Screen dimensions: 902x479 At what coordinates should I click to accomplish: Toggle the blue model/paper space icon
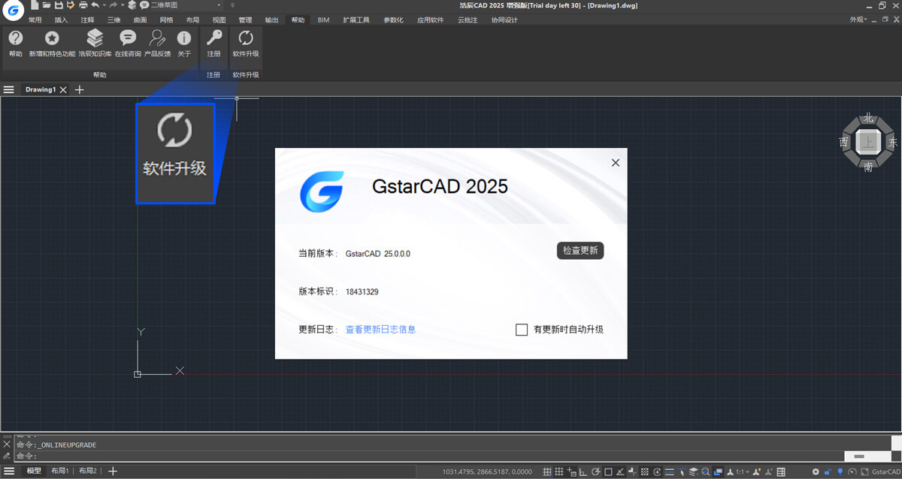pos(717,471)
